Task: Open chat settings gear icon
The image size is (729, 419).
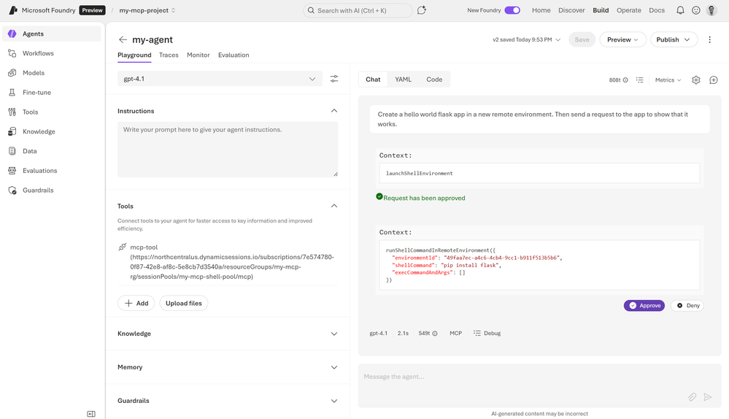Action: [696, 80]
